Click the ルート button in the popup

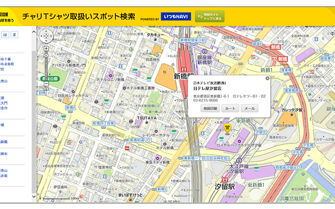click(230, 108)
